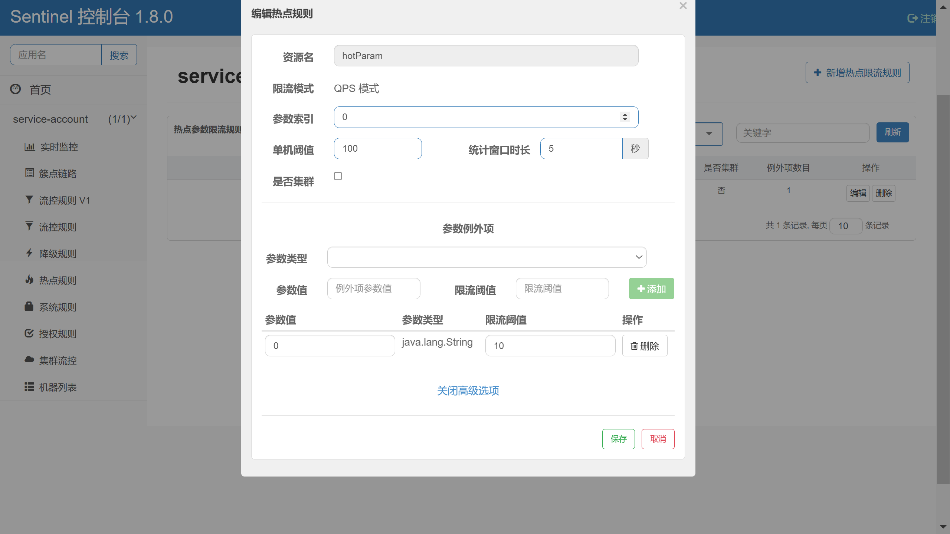Toggle the 是否集群 checkbox

(x=338, y=176)
